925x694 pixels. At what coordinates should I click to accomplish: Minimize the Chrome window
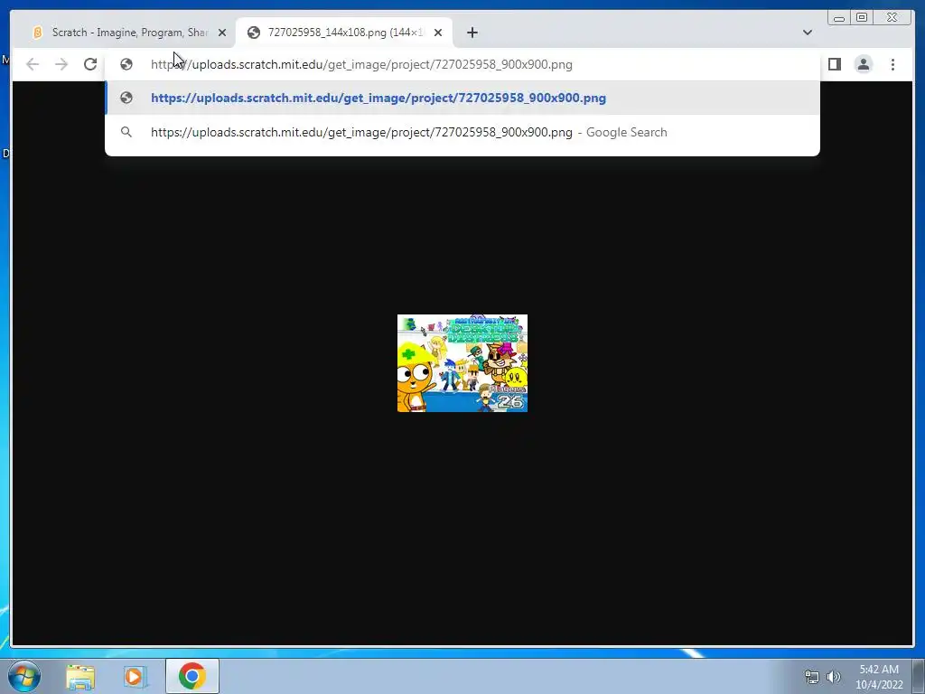[x=839, y=18]
